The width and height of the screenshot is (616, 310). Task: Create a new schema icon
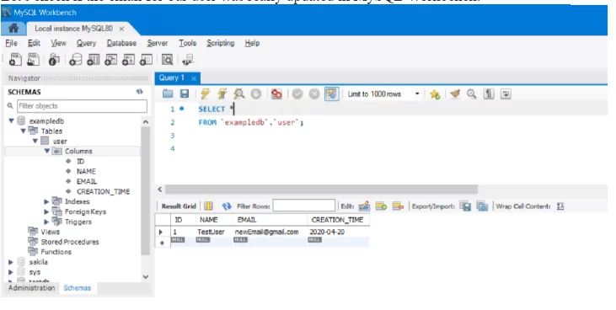coord(75,60)
